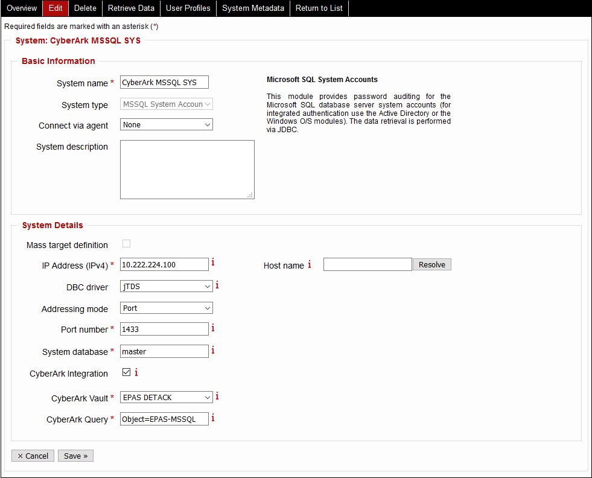Click the CyberArk Integration info icon
Image resolution: width=592 pixels, height=478 pixels.
pyautogui.click(x=136, y=372)
